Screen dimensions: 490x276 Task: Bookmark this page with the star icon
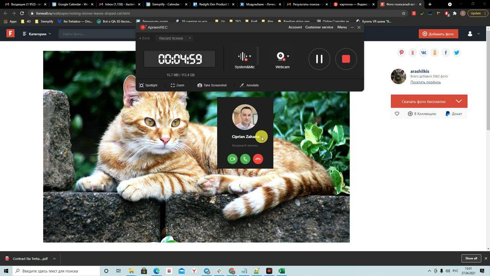(403, 13)
